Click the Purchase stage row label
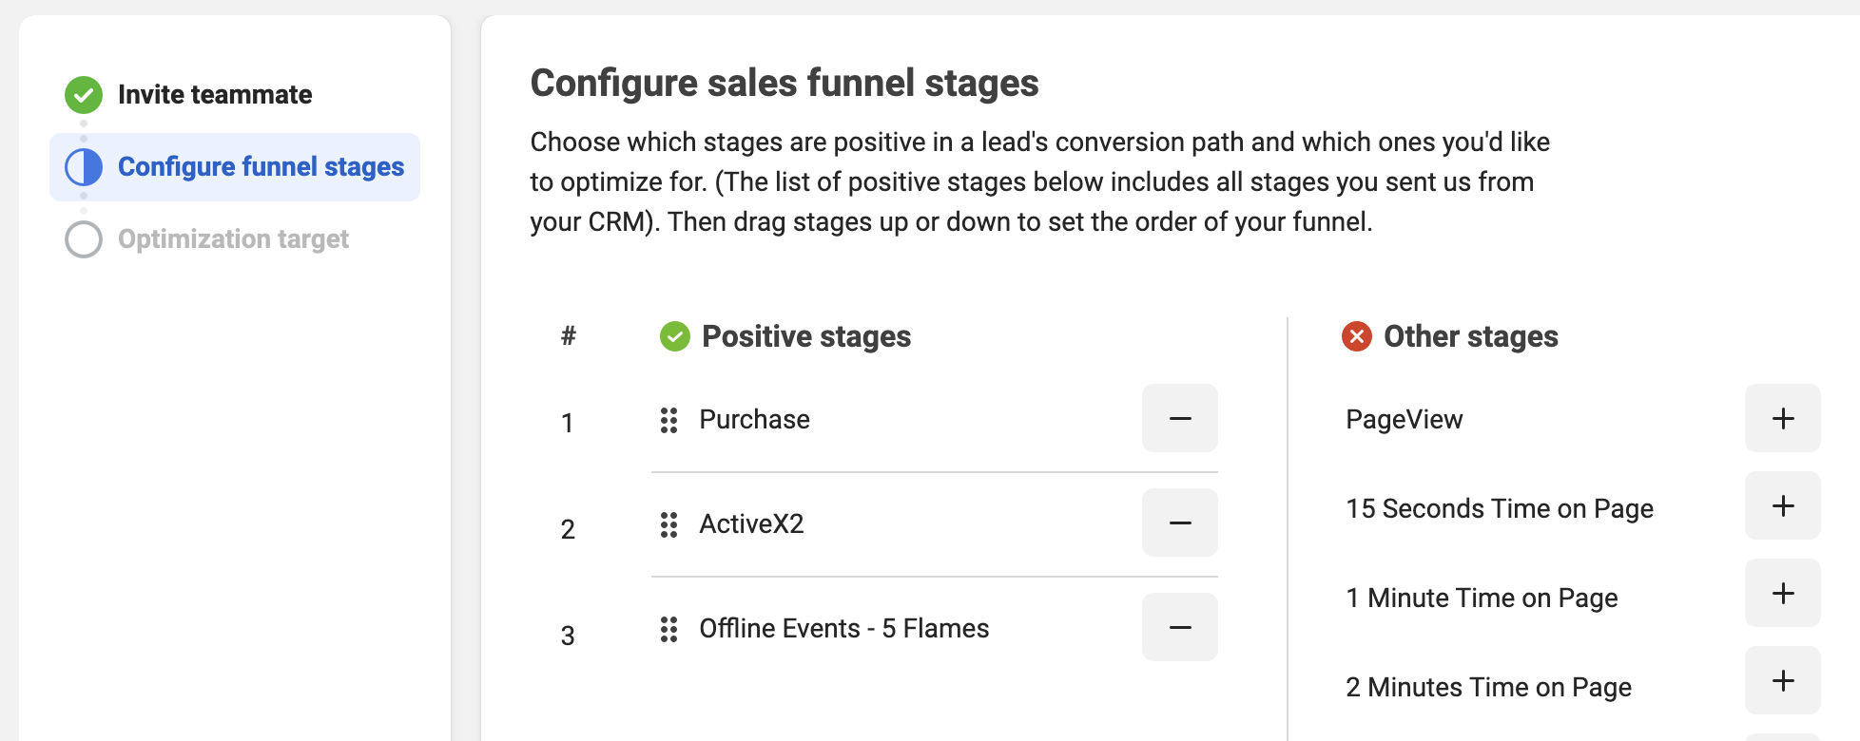Viewport: 1860px width, 741px height. pyautogui.click(x=754, y=419)
